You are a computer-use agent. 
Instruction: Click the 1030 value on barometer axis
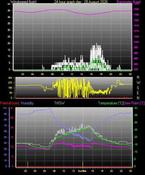[136, 9]
